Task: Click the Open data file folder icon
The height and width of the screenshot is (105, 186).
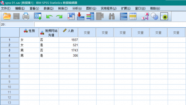Action: tap(7, 16)
